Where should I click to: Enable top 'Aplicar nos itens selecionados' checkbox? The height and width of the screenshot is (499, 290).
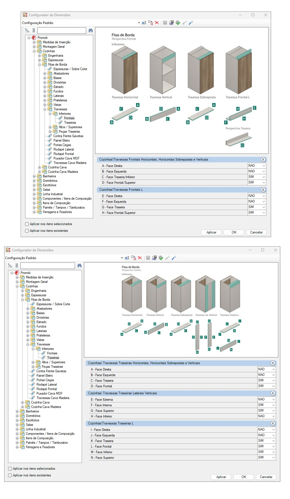27,224
